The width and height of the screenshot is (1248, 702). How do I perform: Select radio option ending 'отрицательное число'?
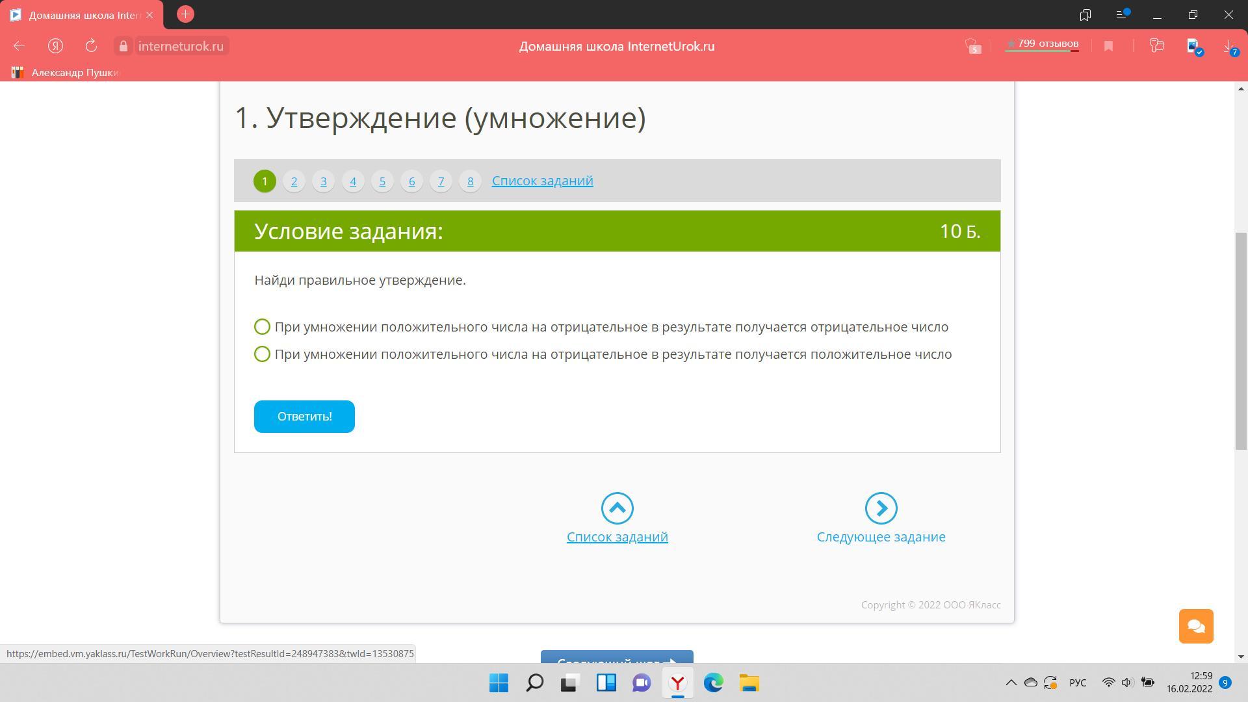(262, 327)
